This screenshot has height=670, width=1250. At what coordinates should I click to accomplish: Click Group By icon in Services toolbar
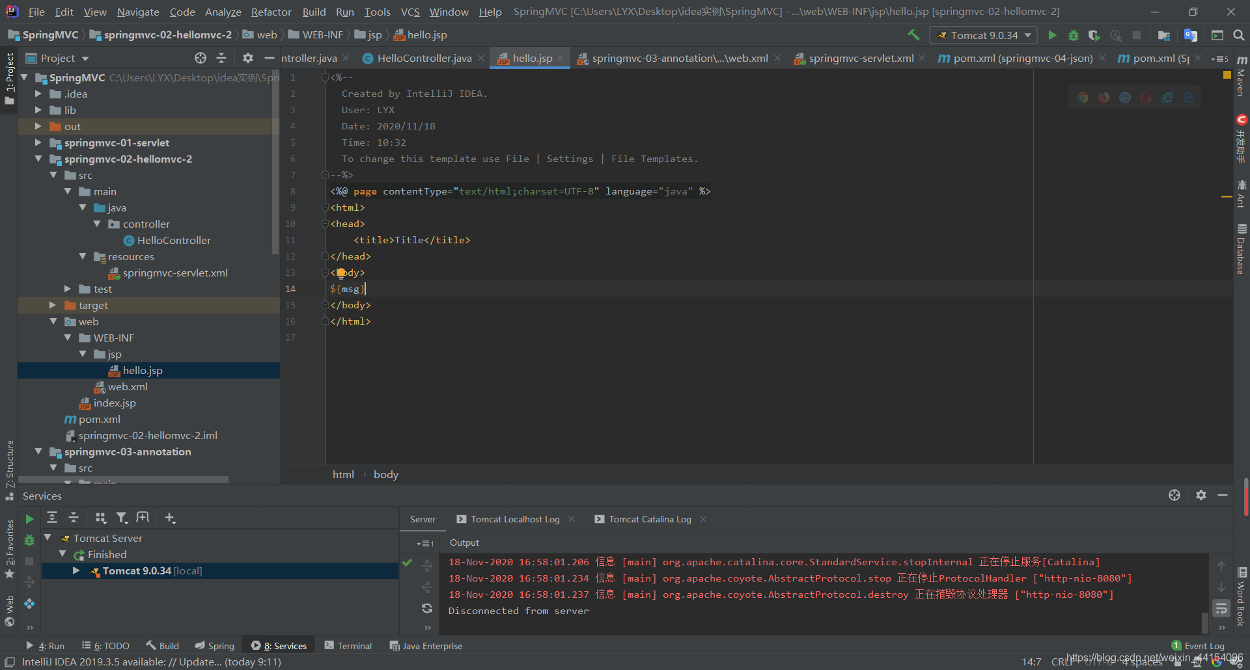(101, 518)
